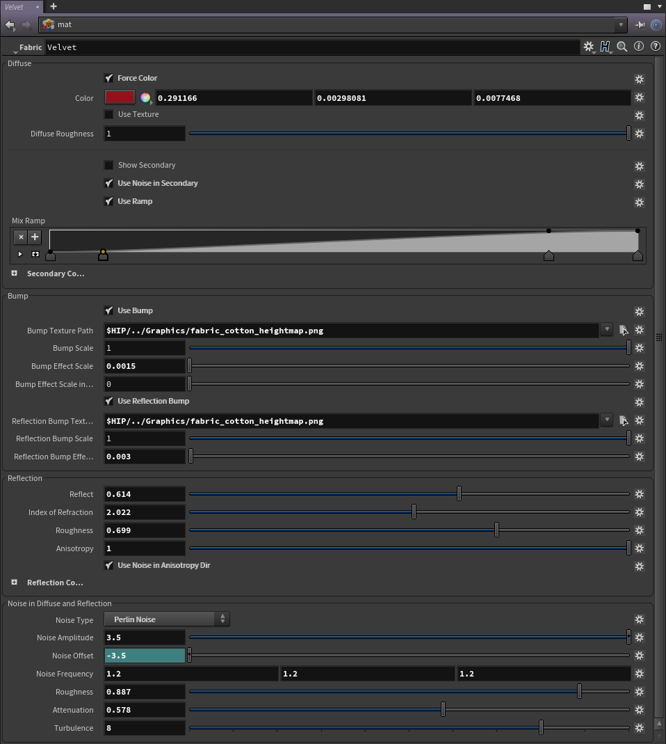
Task: Click file chooser icon for Bump Texture Path
Action: click(624, 330)
